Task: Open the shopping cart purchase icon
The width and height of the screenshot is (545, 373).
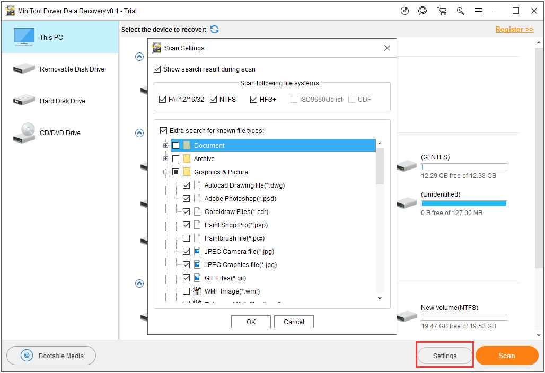Action: 442,11
